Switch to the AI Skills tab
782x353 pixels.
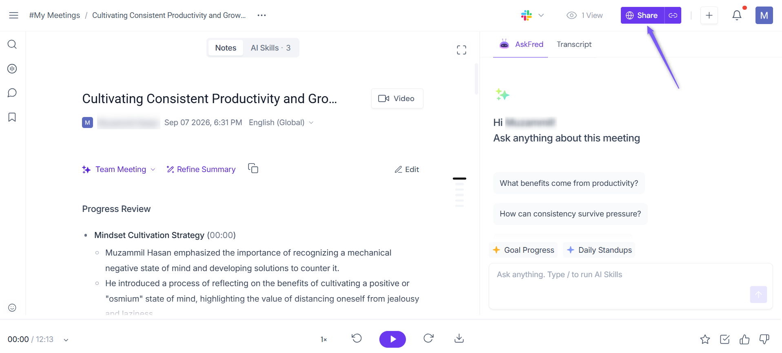pyautogui.click(x=270, y=48)
